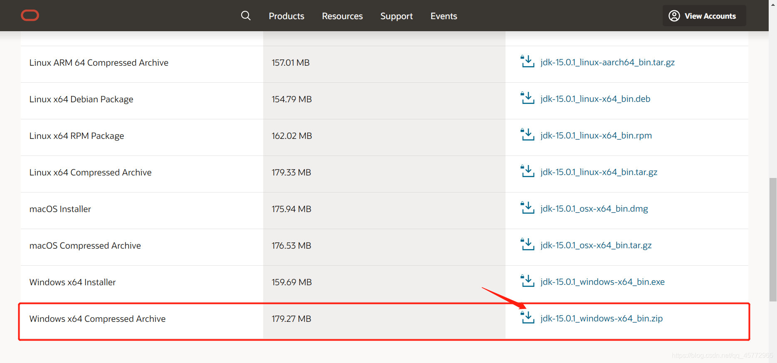Select 'Linux x64 Compressed Archive' text
This screenshot has width=777, height=363.
(90, 173)
